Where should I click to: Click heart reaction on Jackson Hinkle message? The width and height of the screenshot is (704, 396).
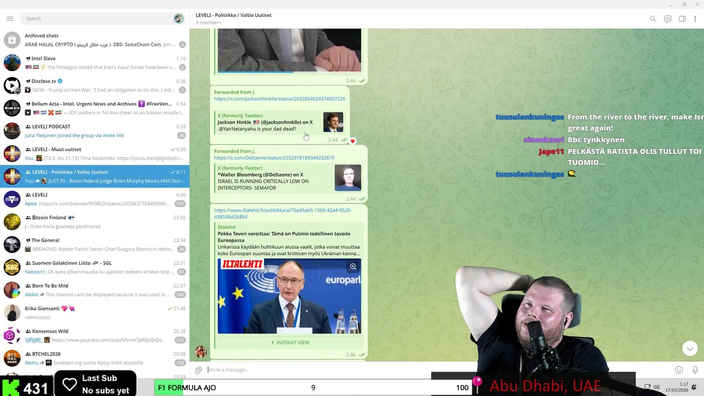point(353,141)
